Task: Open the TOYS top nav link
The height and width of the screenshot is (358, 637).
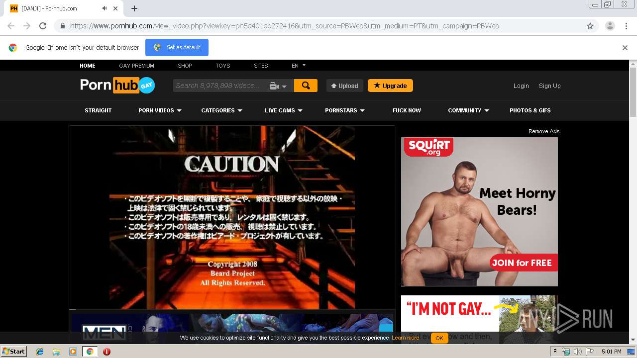Action: coord(223,66)
